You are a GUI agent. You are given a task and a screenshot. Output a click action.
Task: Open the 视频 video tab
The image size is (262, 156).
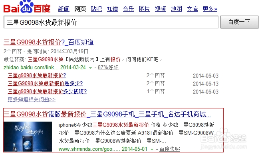161,9
